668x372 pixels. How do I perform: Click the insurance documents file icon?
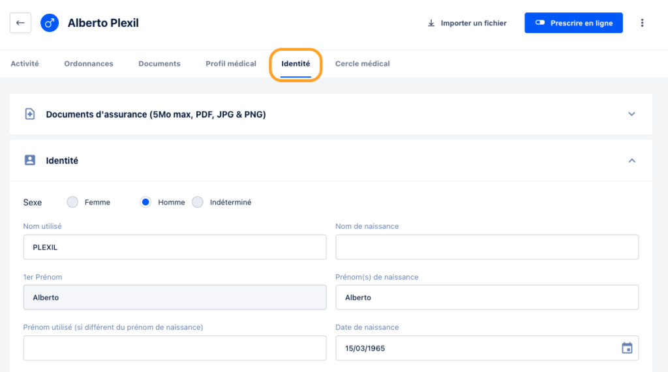pyautogui.click(x=30, y=114)
